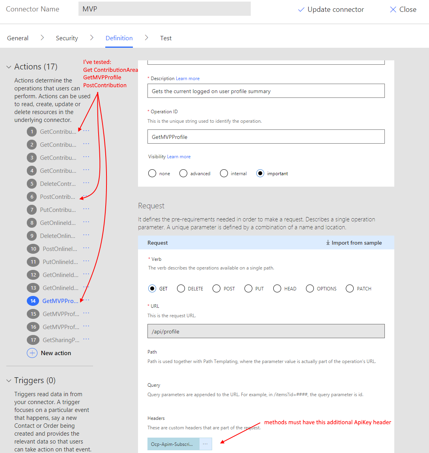Click Update connector

coord(331,9)
